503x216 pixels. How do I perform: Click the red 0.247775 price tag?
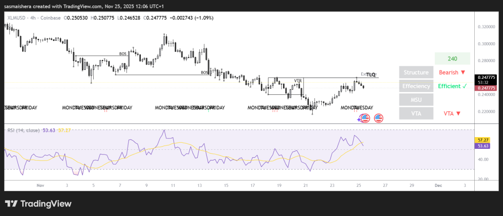(x=486, y=88)
